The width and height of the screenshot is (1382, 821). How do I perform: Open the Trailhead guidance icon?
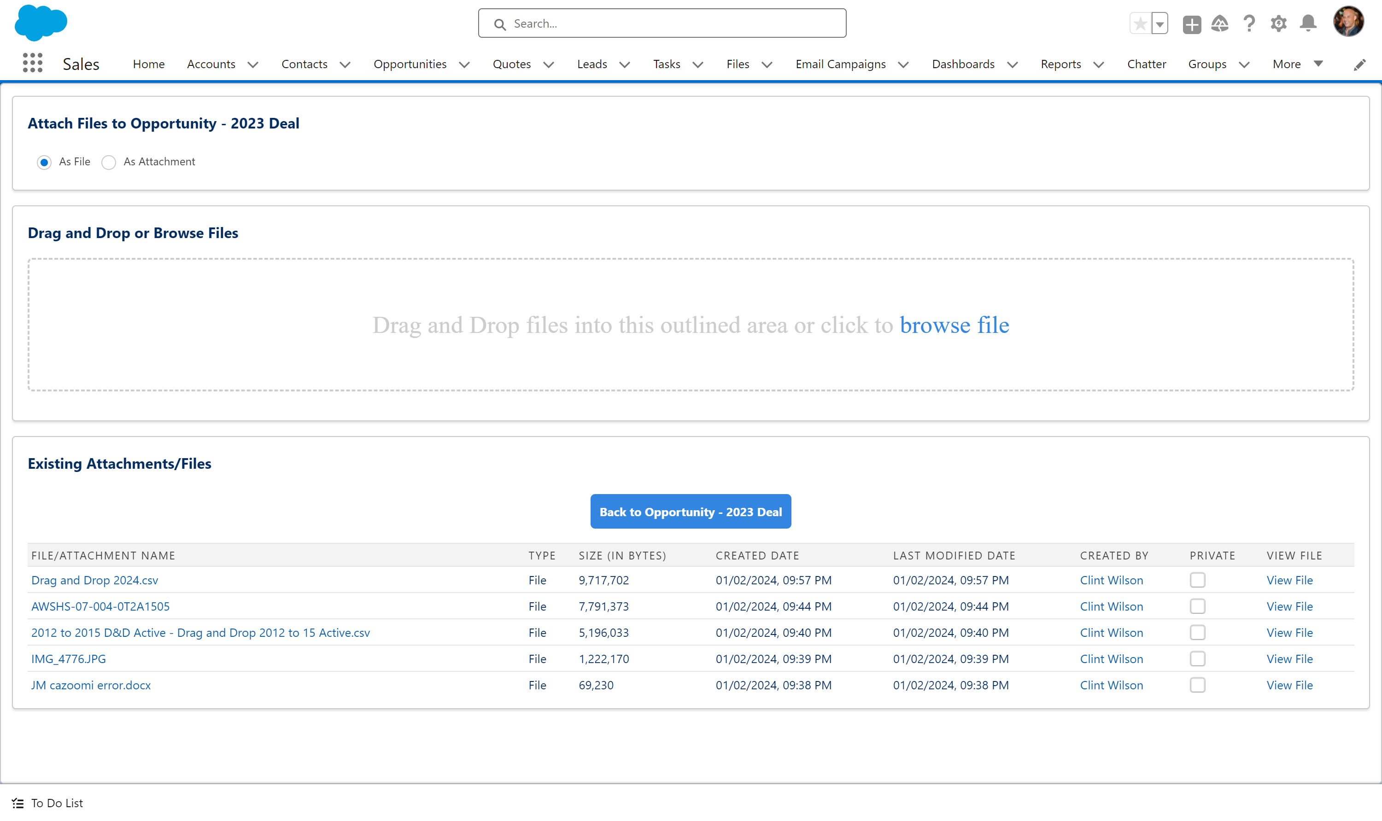[1220, 24]
